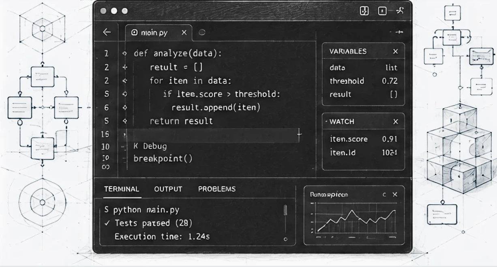This screenshot has height=267, width=497.
Task: Click the def analyze(data): code line
Action: click(x=178, y=53)
